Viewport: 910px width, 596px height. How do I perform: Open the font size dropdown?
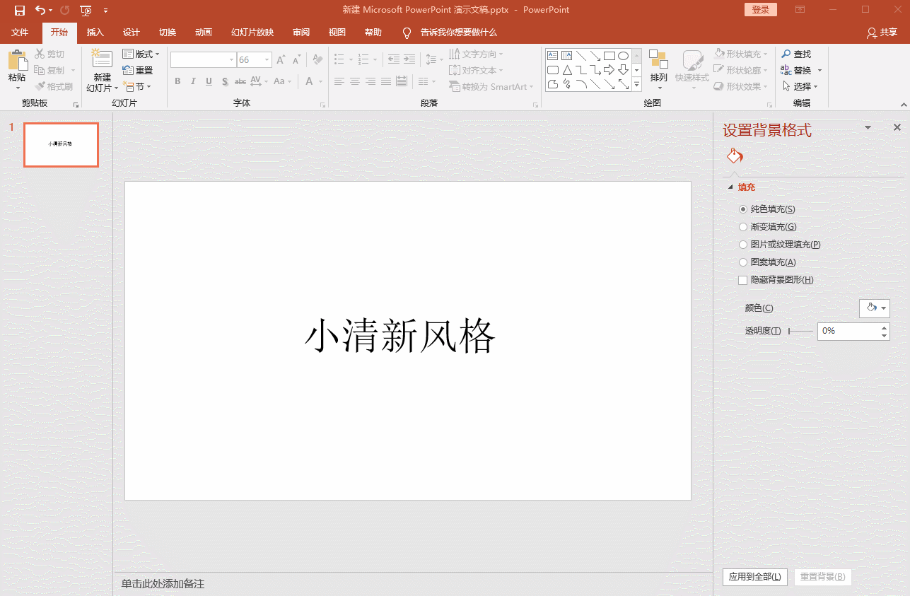pyautogui.click(x=266, y=59)
